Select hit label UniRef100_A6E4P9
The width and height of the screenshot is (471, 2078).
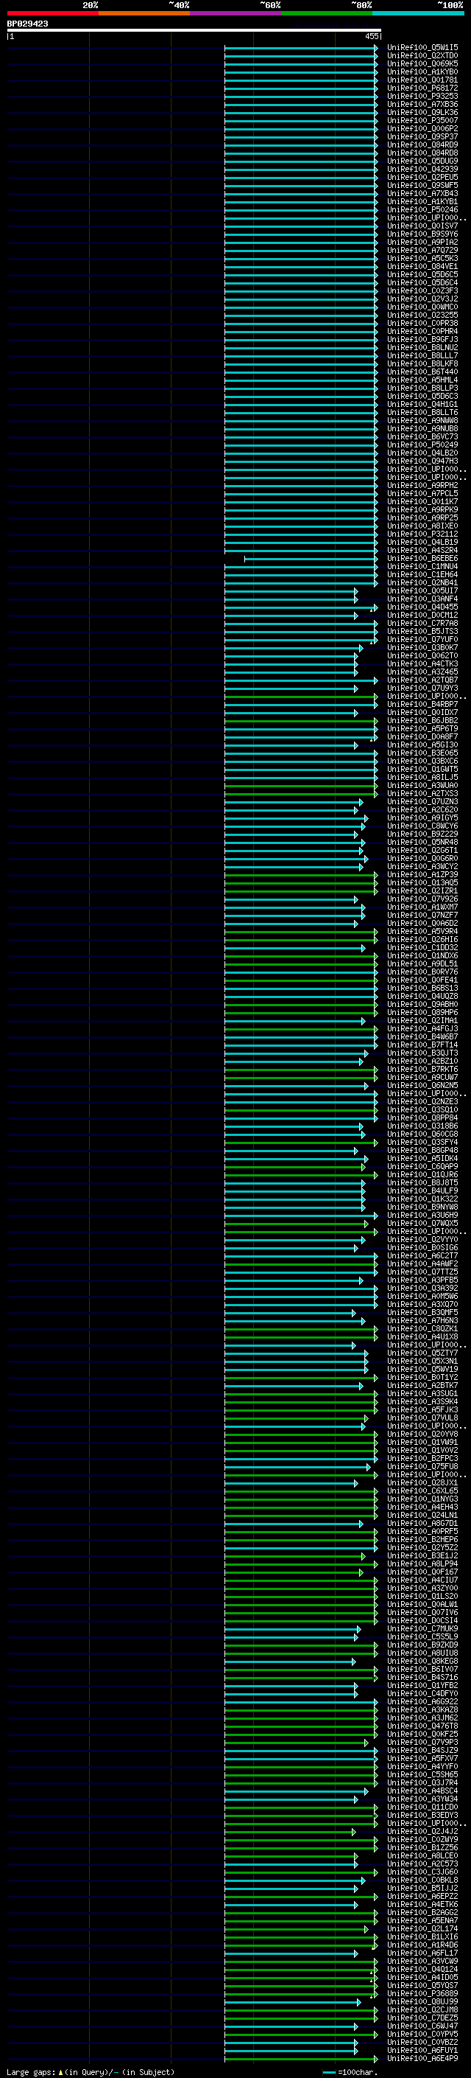pos(422,2059)
